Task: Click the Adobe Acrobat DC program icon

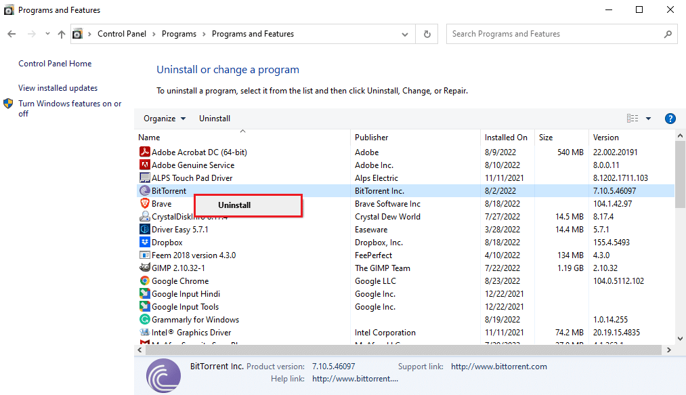Action: click(144, 152)
